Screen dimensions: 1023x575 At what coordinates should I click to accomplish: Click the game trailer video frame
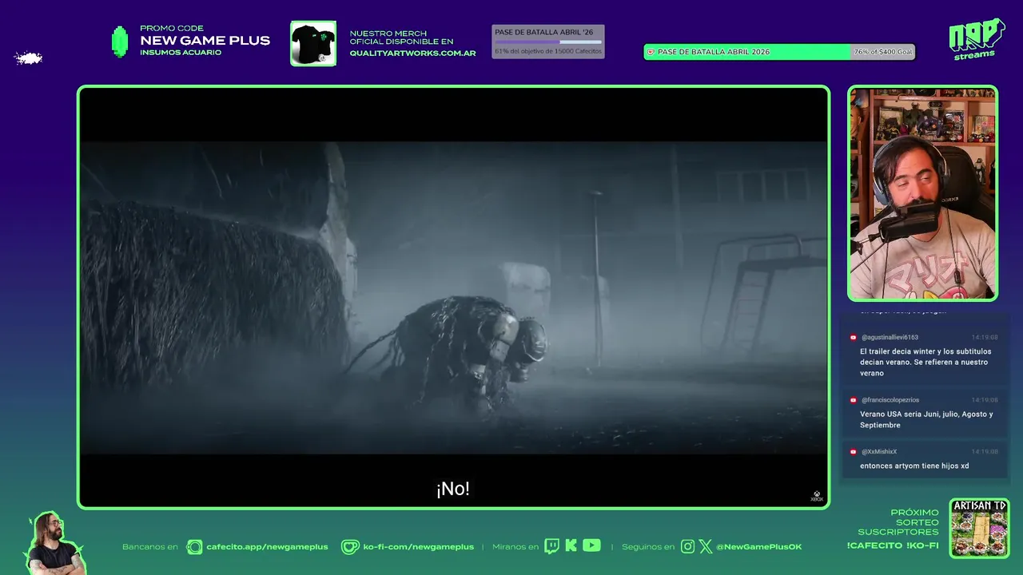453,297
